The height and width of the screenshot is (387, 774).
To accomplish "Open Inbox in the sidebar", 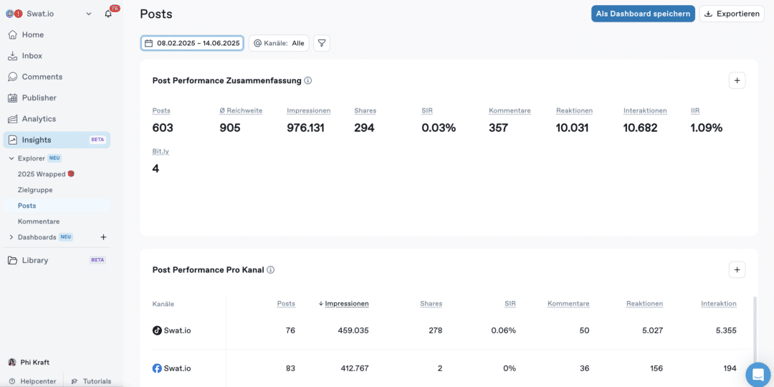I will 32,56.
